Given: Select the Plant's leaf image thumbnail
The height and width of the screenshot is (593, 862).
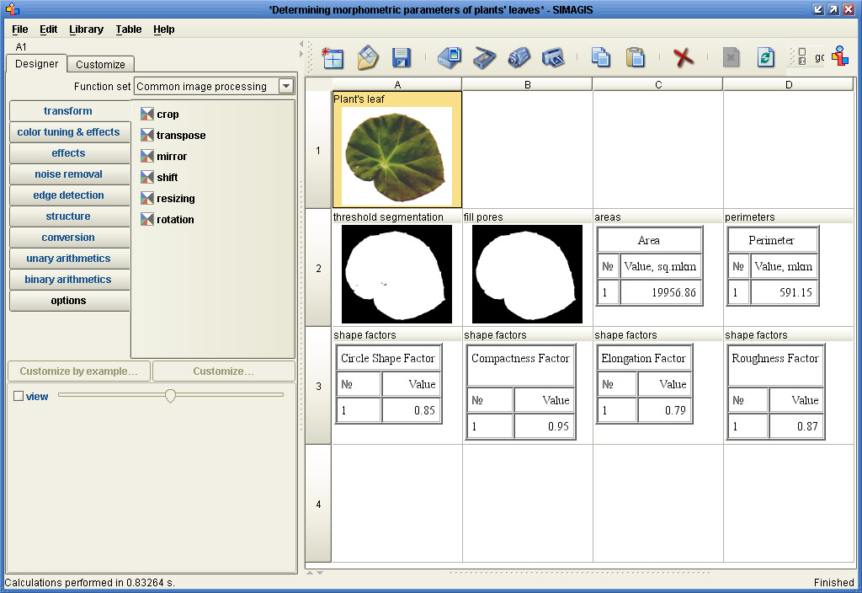Looking at the screenshot, I should pyautogui.click(x=396, y=152).
